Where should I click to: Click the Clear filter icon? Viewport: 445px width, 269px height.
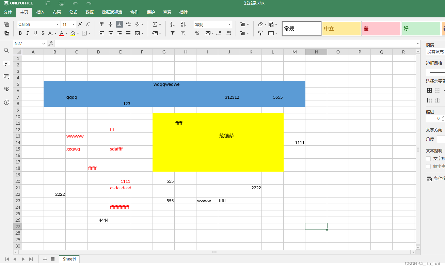pos(183,33)
